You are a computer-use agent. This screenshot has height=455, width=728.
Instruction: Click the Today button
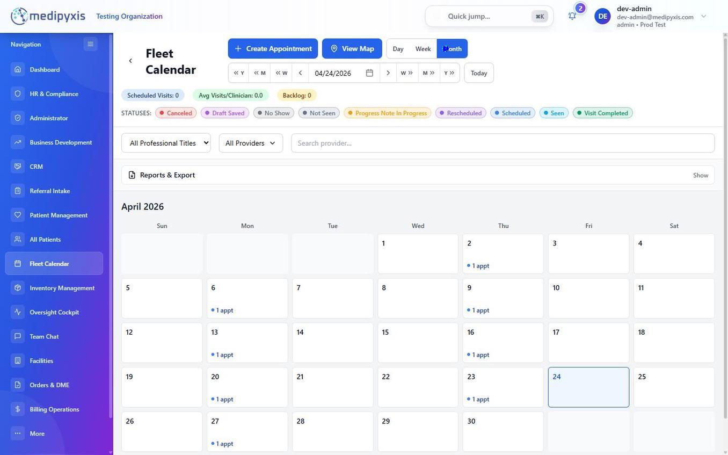point(479,73)
